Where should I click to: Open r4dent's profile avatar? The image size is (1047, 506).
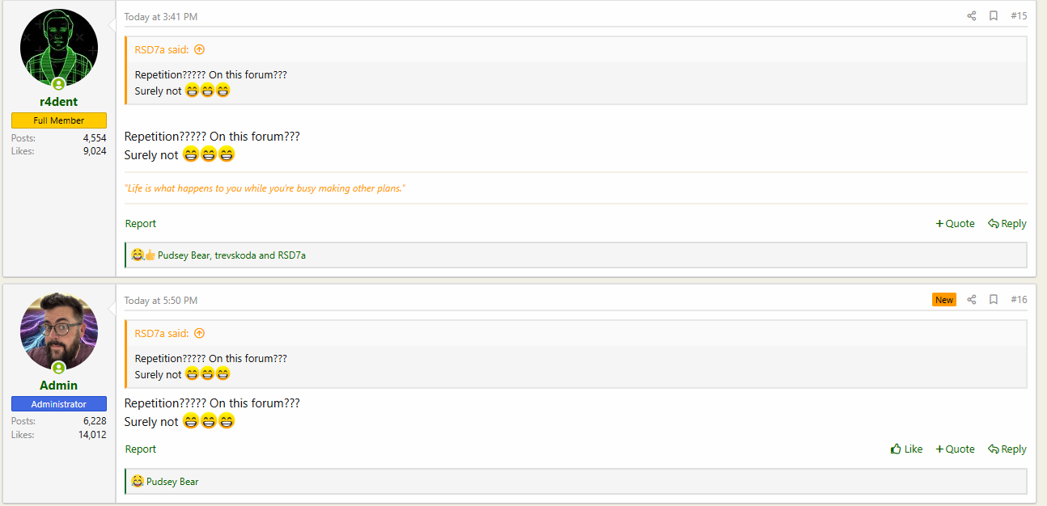[59, 48]
